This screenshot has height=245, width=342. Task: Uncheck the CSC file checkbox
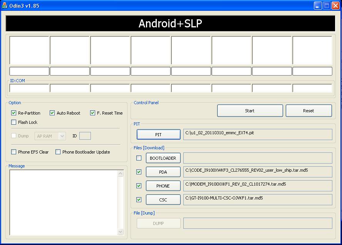[139, 199]
